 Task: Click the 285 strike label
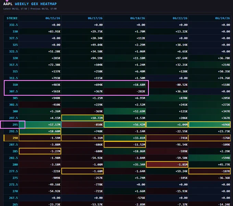(15, 151)
